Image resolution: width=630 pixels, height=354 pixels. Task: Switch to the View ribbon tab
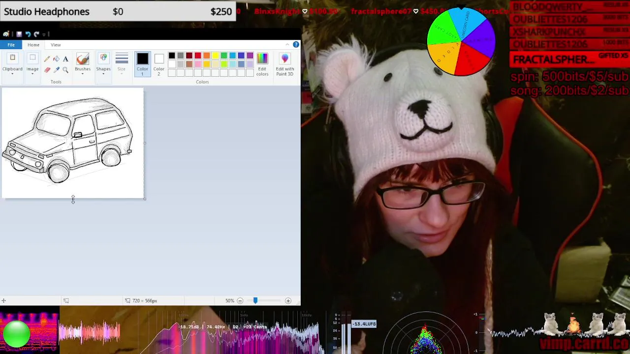tap(56, 45)
